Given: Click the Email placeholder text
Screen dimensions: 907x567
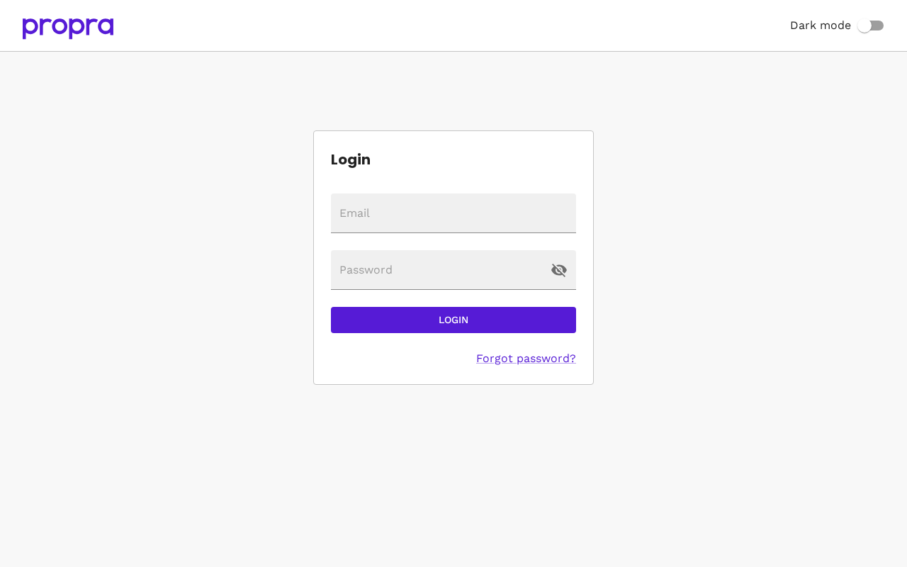Looking at the screenshot, I should tap(354, 213).
